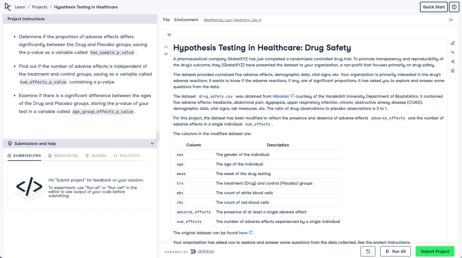Open the File menu
Screen dimensions: 462x258
(x=166, y=20)
